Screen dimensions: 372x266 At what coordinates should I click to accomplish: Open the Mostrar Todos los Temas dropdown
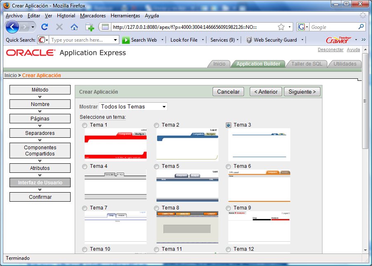coord(133,106)
